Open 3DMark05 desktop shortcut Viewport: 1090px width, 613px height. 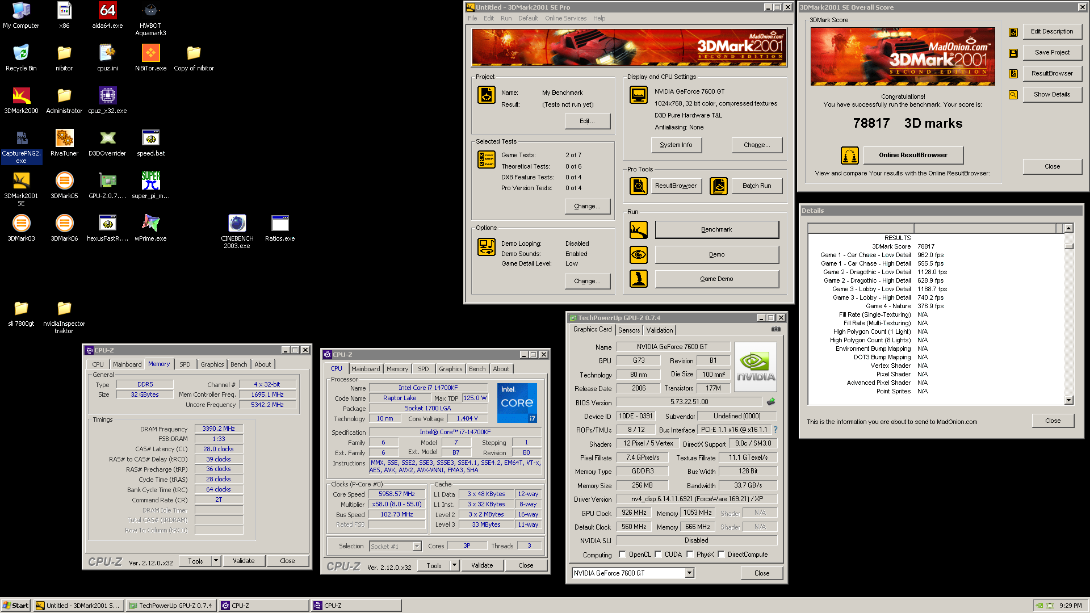(x=64, y=185)
